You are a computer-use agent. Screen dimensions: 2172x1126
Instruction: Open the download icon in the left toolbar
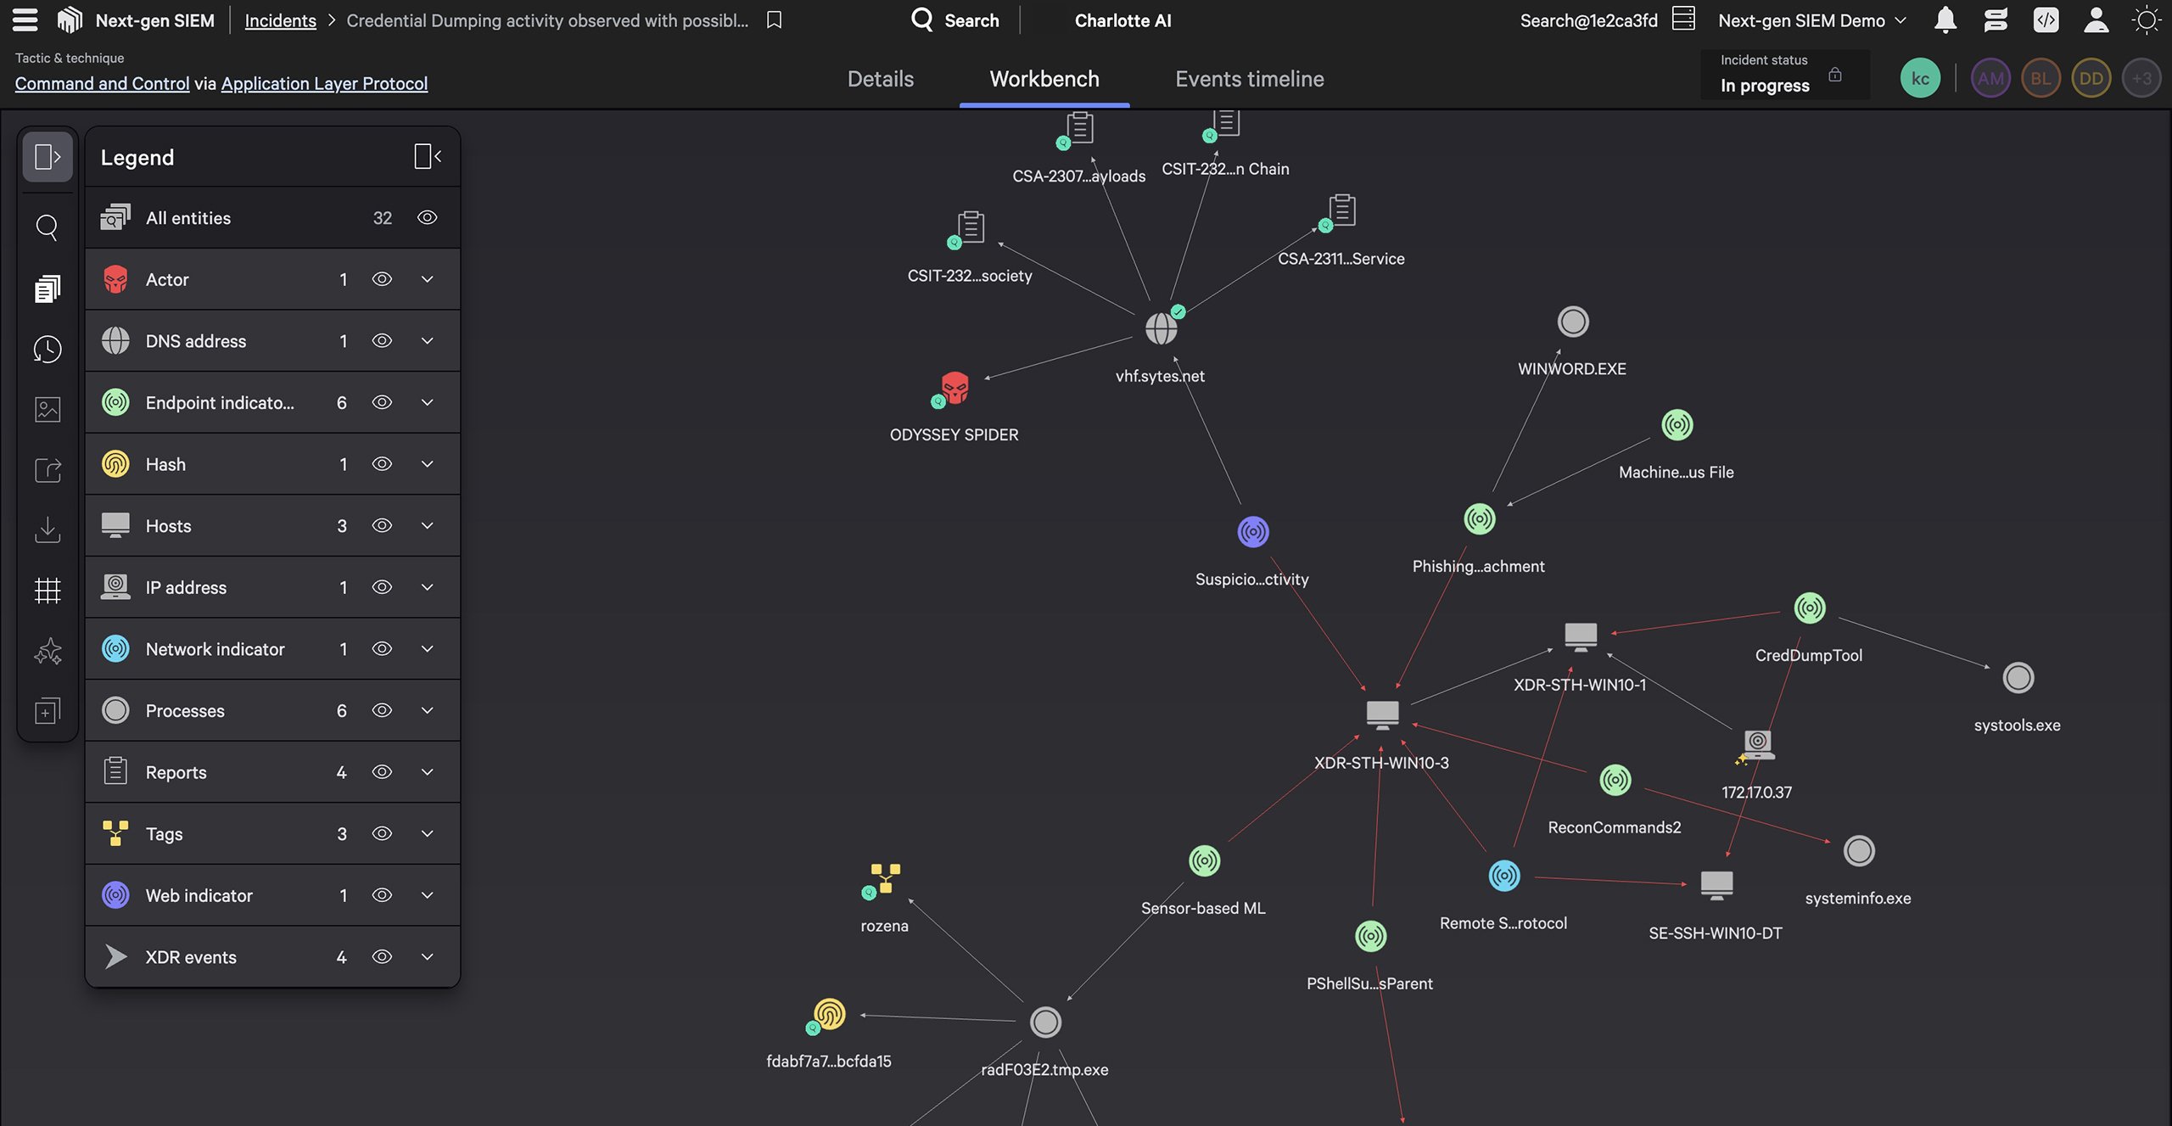click(48, 530)
